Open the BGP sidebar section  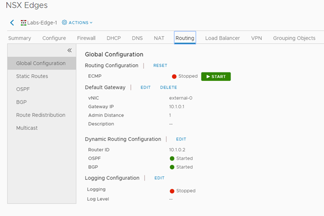coord(21,102)
